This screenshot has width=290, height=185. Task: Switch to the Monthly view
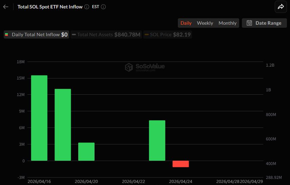227,23
